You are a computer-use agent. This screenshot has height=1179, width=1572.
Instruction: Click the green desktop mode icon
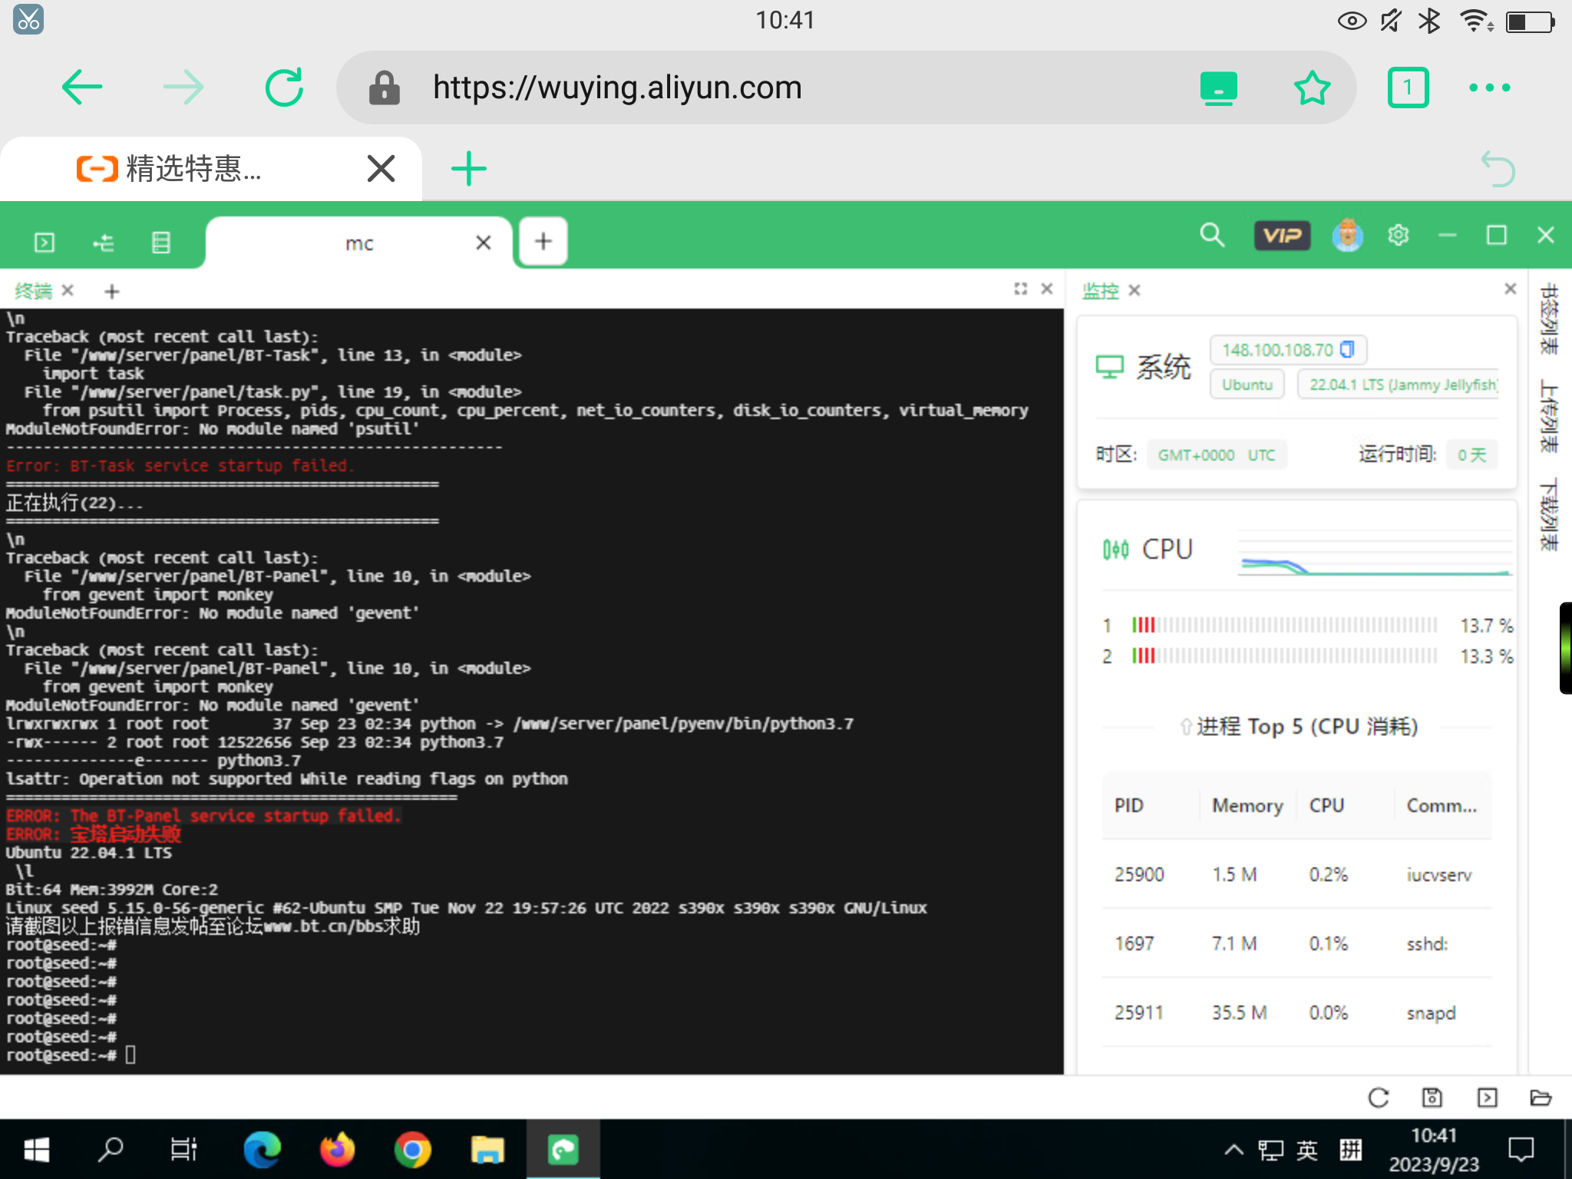tap(1218, 88)
